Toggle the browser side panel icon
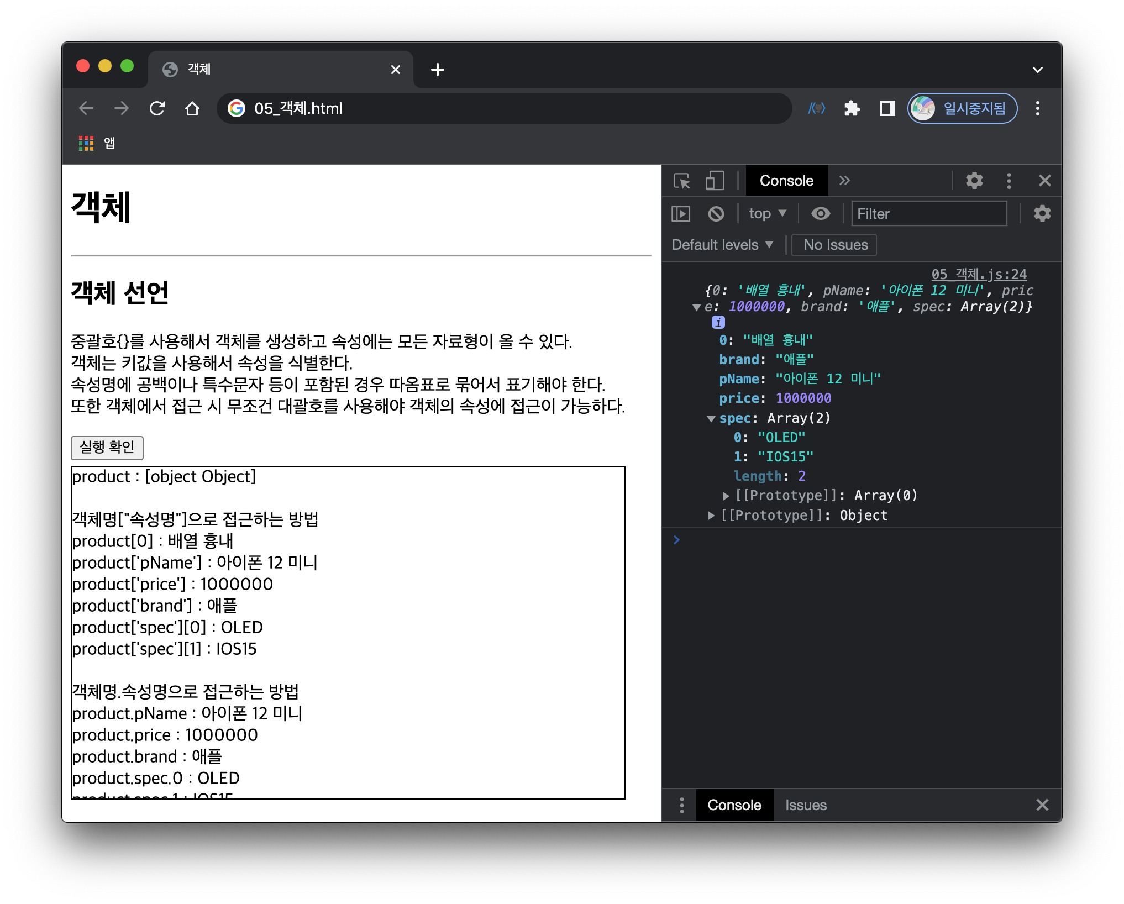Viewport: 1124px width, 904px height. pos(887,108)
